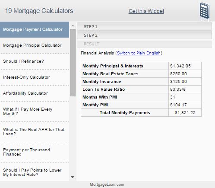Open Payment per Thousand Financed
Screen dimensions: 215x188
[x=35, y=152]
